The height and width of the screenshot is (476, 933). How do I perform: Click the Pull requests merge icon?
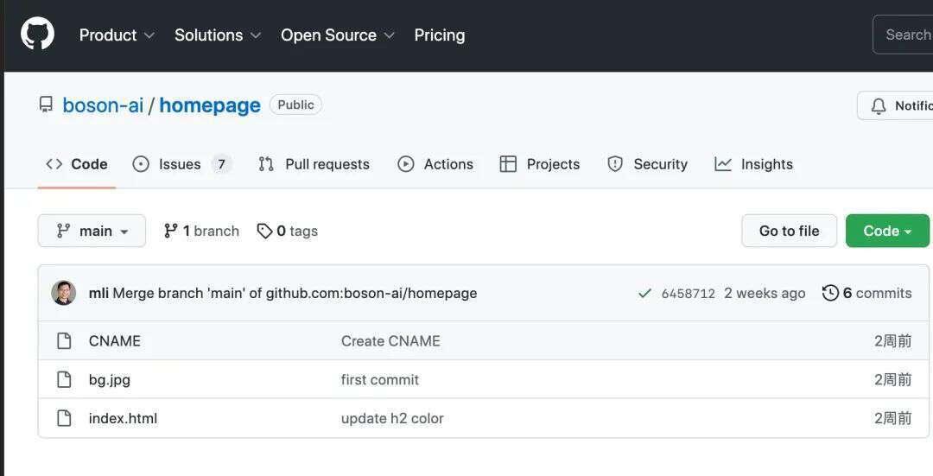pos(266,164)
